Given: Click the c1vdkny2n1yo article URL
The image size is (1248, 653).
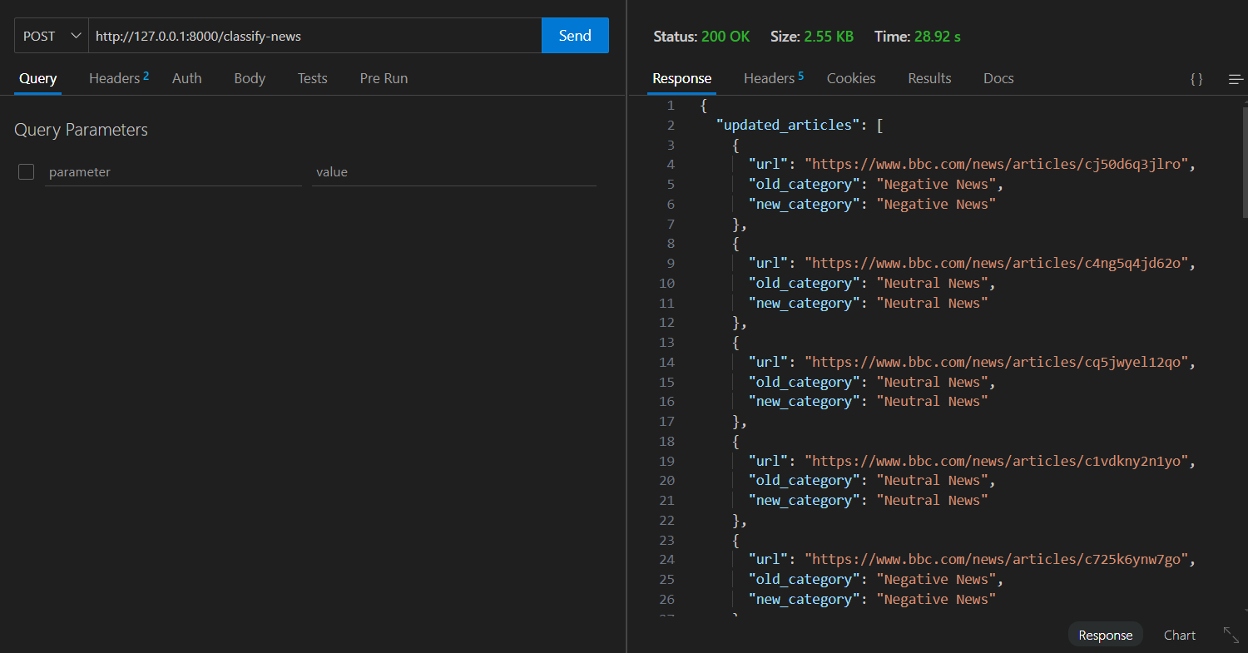Looking at the screenshot, I should pyautogui.click(x=997, y=461).
